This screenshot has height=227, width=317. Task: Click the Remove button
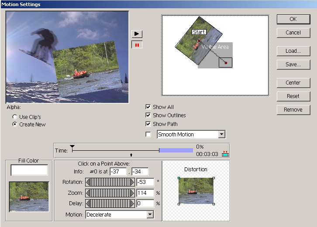[293, 110]
